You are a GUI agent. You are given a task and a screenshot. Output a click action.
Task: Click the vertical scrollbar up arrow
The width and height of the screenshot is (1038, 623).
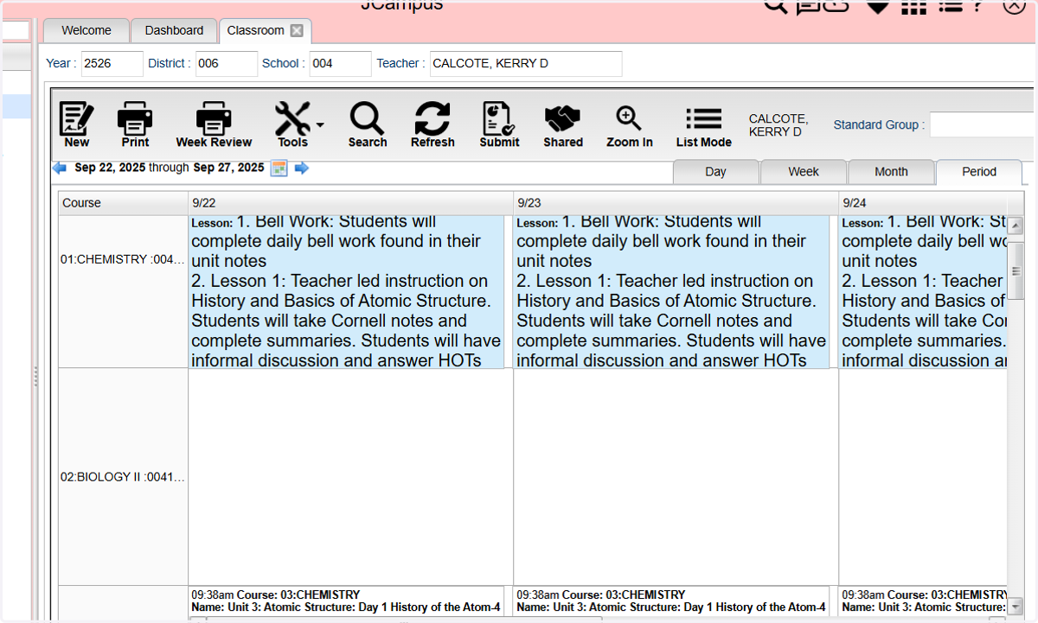coord(1016,225)
